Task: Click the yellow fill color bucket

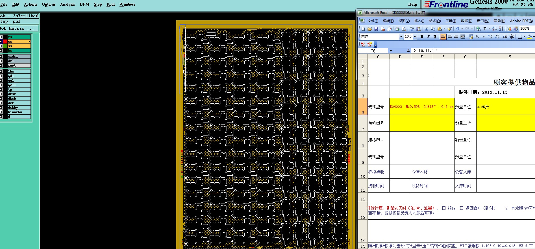Action: click(x=529, y=37)
